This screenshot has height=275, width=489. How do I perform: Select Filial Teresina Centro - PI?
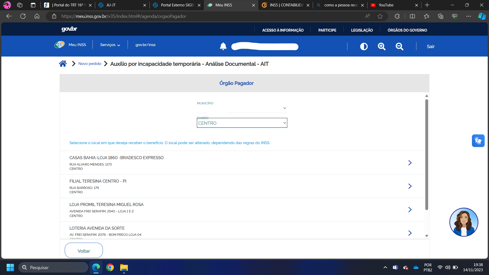click(x=242, y=186)
